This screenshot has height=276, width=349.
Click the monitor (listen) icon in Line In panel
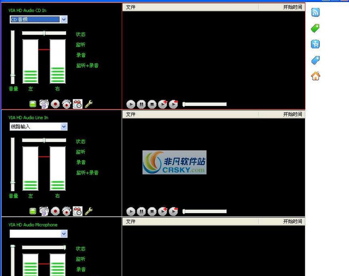(x=44, y=211)
